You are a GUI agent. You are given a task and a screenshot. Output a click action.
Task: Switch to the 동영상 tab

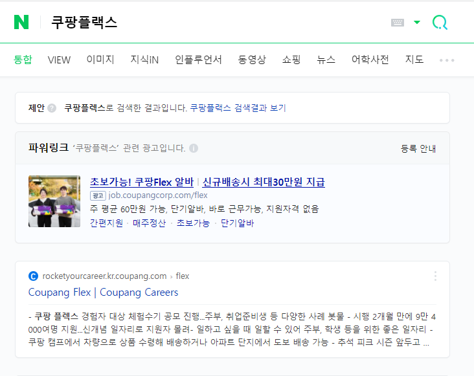[x=252, y=60]
